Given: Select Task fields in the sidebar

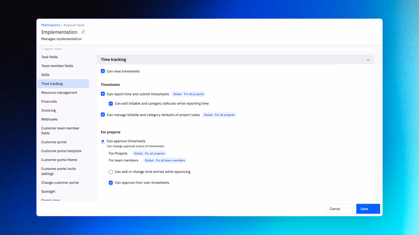Looking at the screenshot, I should coord(63,57).
